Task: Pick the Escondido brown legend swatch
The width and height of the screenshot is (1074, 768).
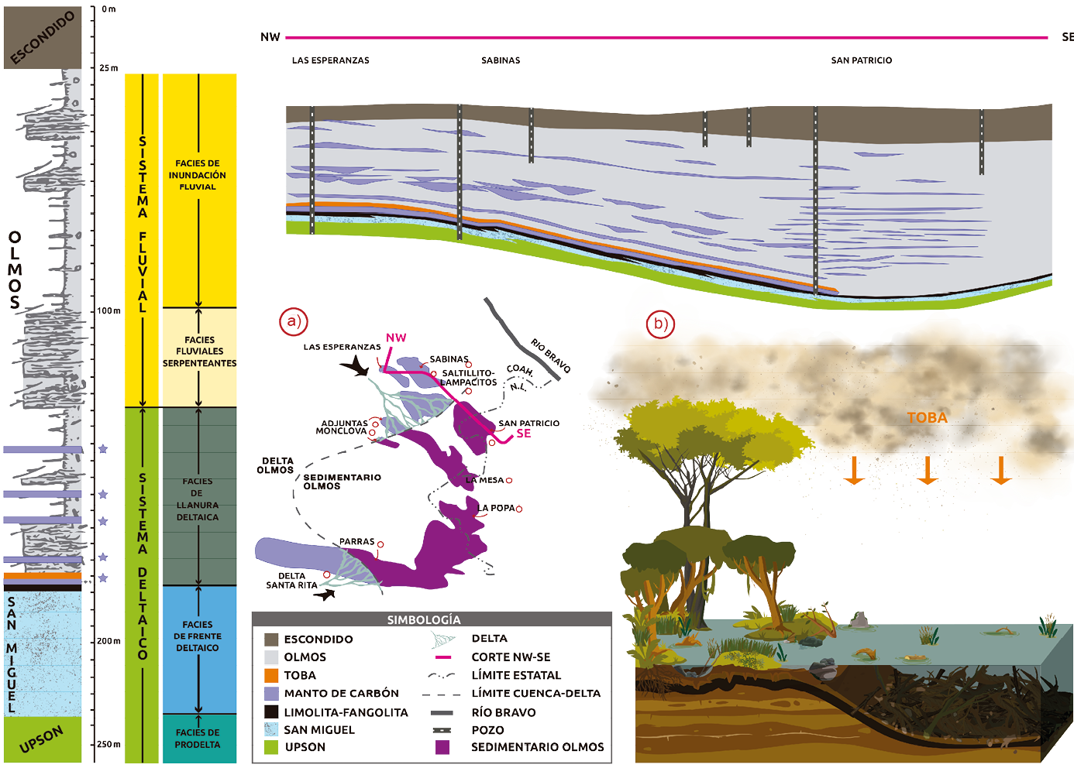Action: tap(271, 639)
